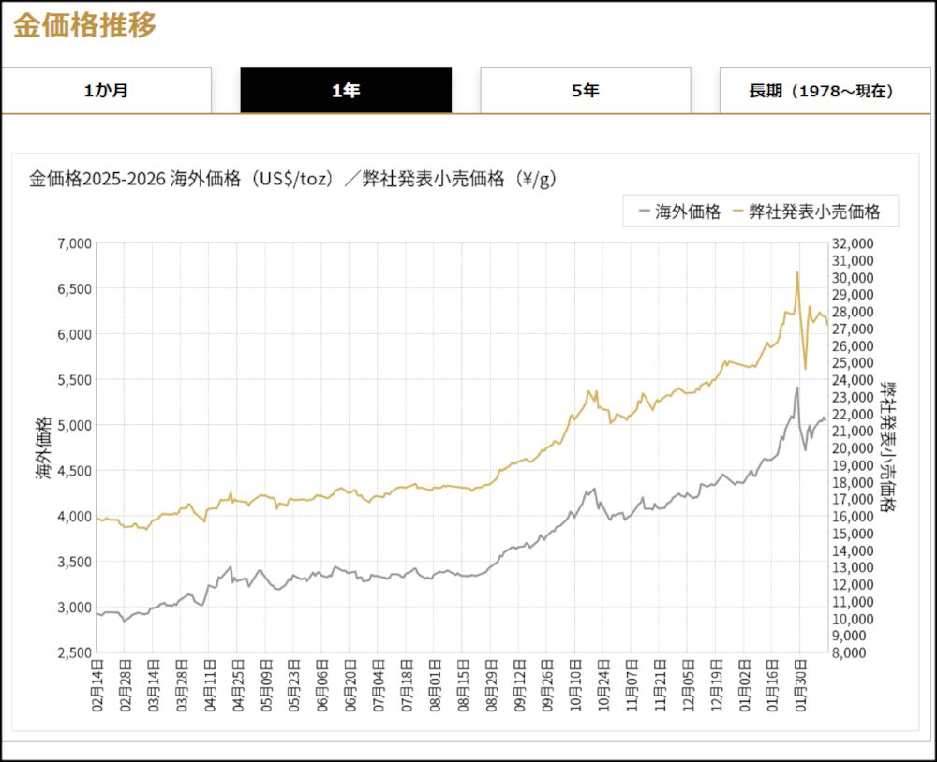Click the gold line's highest peak

(796, 272)
